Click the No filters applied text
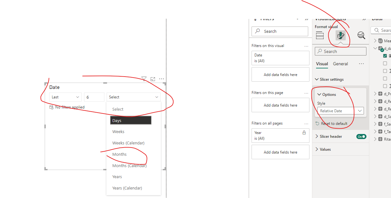Image resolution: width=391 pixels, height=198 pixels. (x=70, y=107)
